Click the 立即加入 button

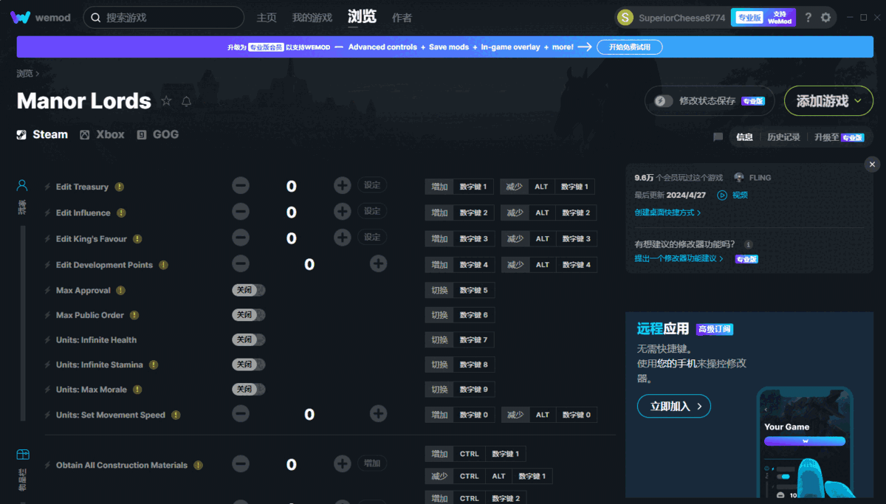click(x=673, y=405)
